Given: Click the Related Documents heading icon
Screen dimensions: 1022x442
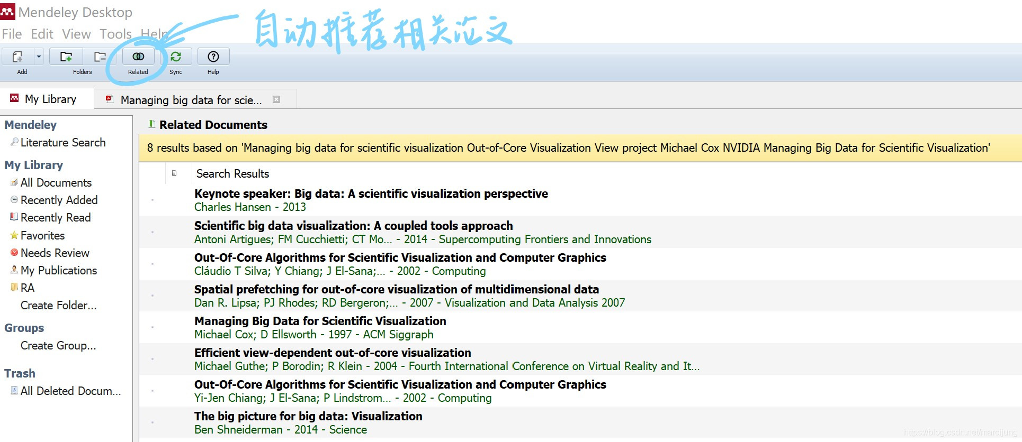Looking at the screenshot, I should [152, 124].
